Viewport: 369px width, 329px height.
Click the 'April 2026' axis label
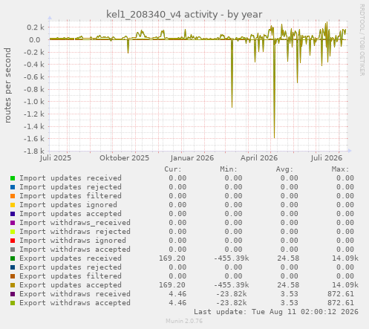(259, 158)
